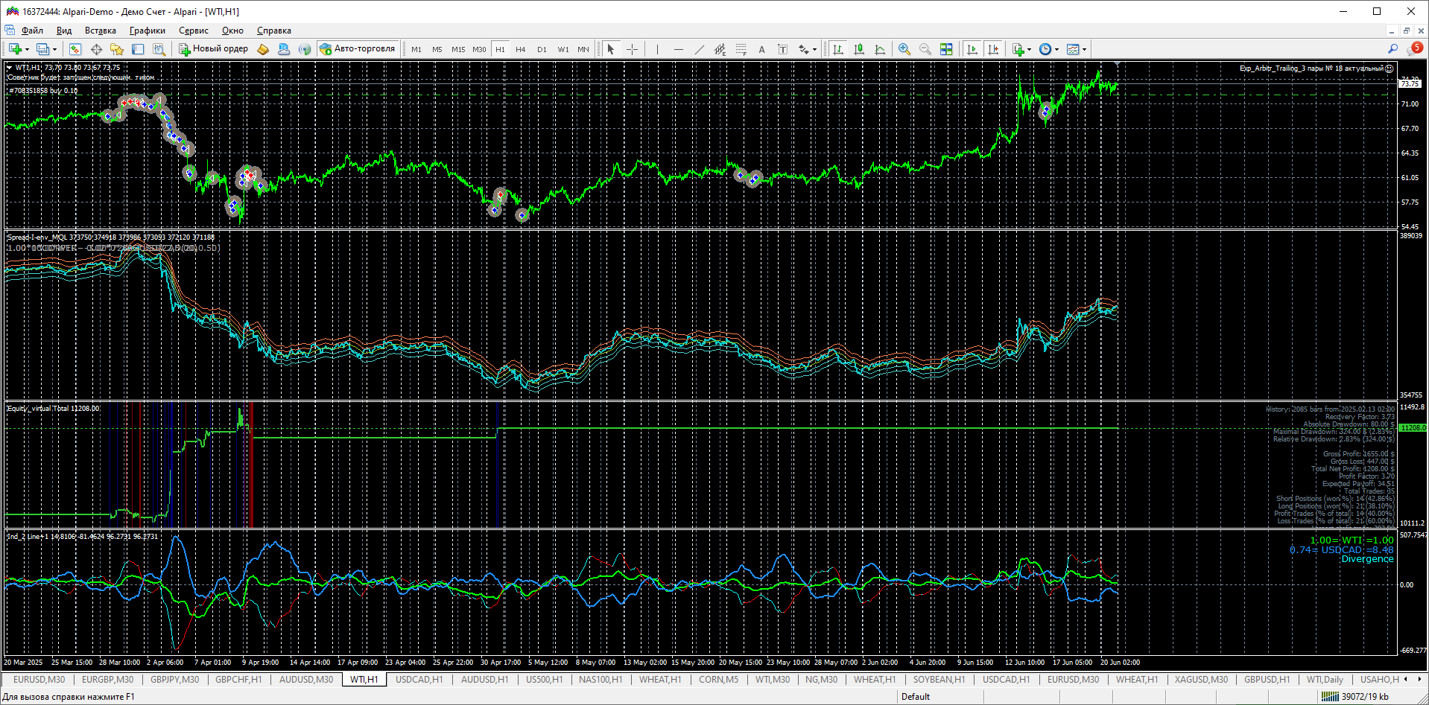Show the Terminal panel icon
Viewport: 1429px width, 705px height.
[x=138, y=49]
